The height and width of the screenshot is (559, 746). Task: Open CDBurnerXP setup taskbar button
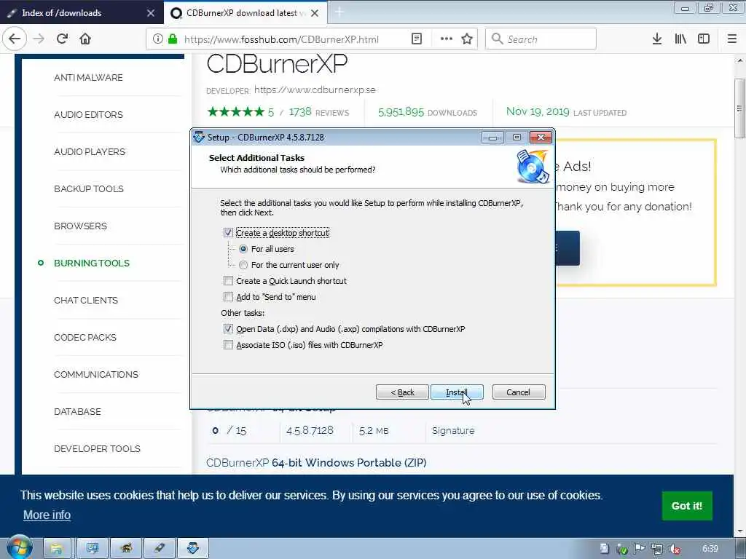192,549
